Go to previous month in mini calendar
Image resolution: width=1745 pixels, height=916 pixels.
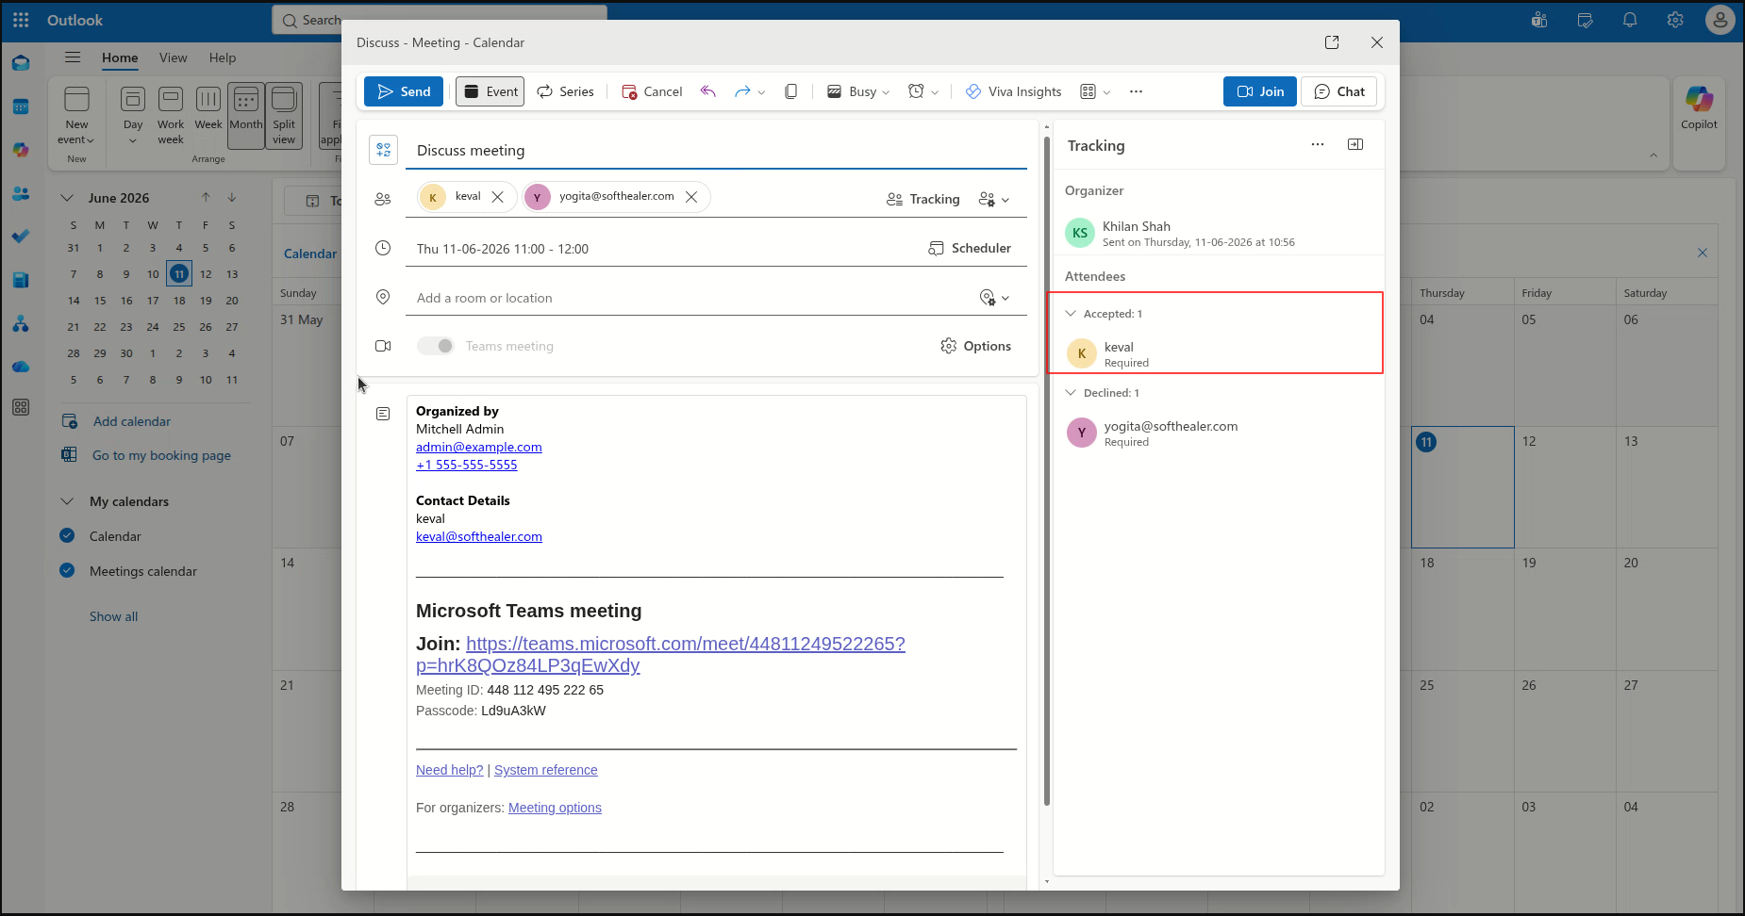[206, 197]
